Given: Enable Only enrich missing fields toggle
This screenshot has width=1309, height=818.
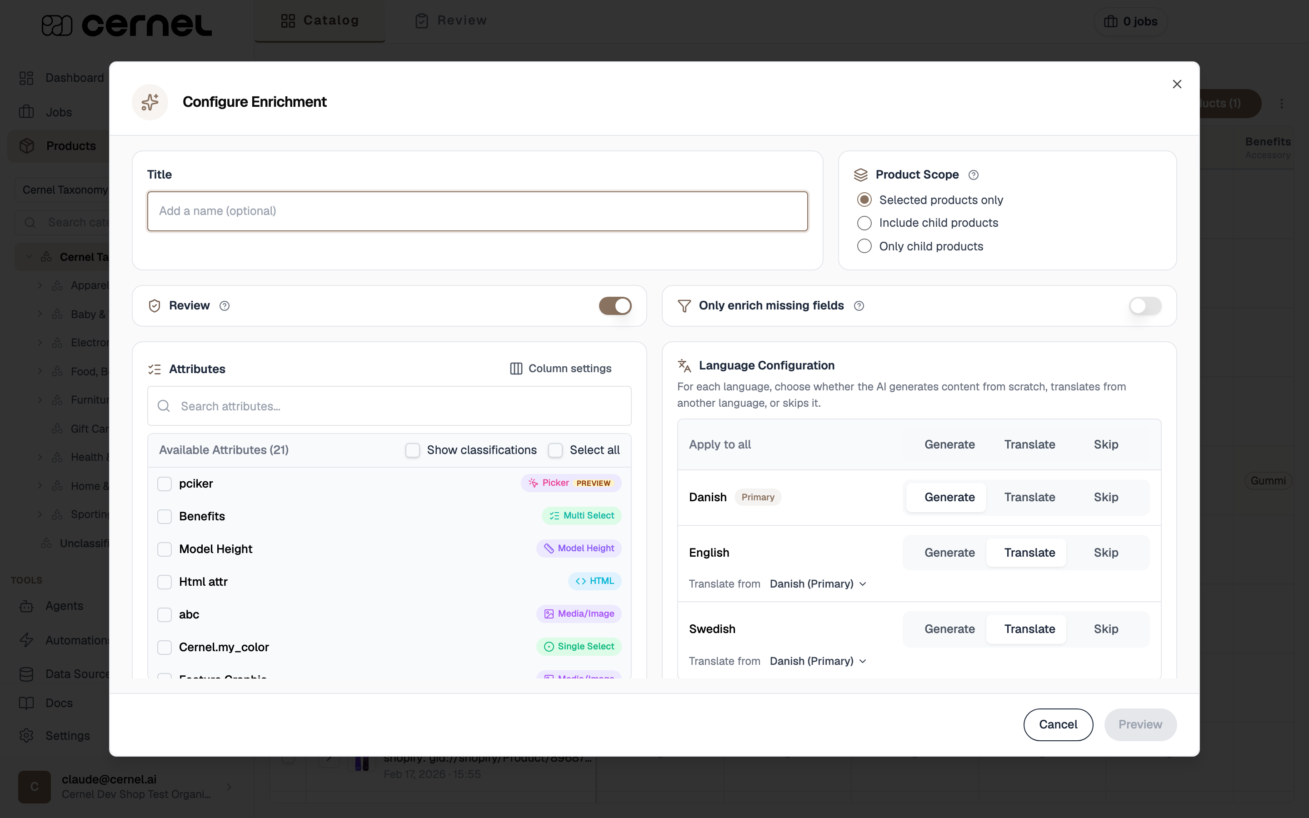Looking at the screenshot, I should pyautogui.click(x=1144, y=306).
